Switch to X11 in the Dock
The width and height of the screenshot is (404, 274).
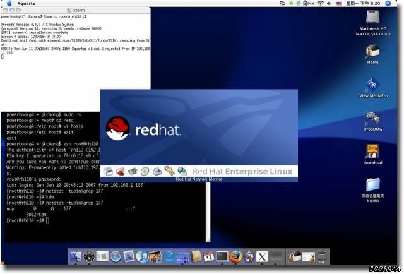262,256
